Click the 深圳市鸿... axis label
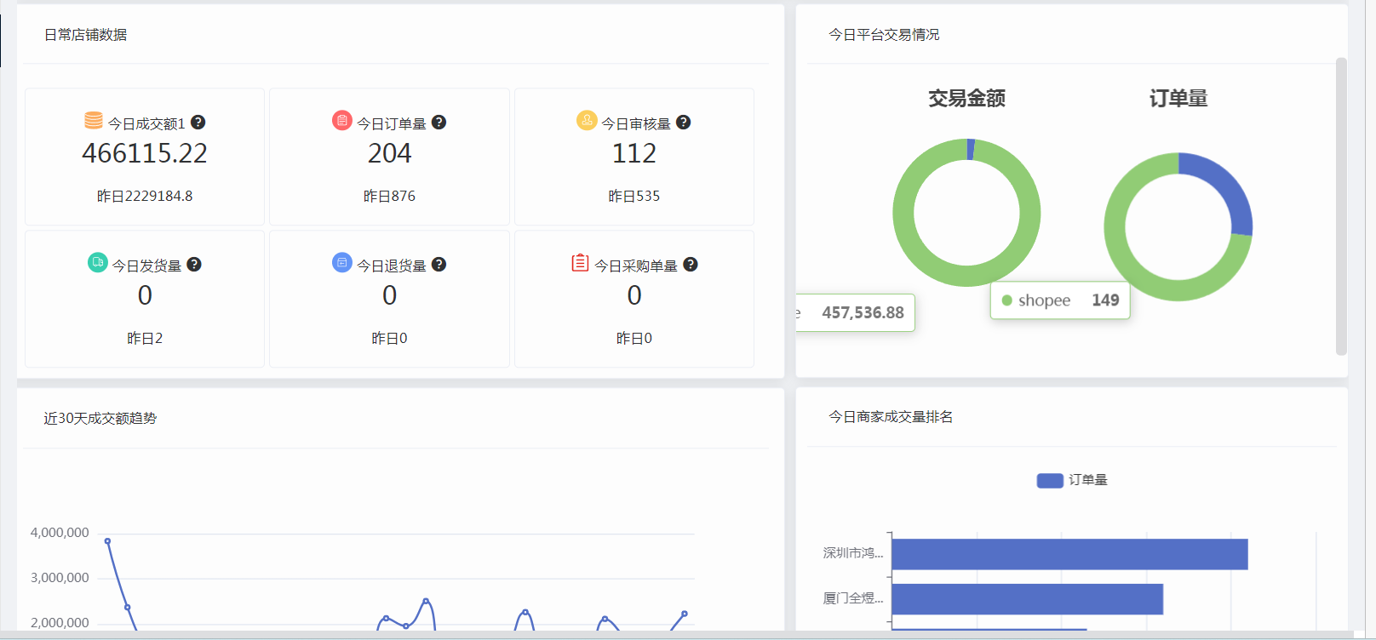 click(x=853, y=553)
